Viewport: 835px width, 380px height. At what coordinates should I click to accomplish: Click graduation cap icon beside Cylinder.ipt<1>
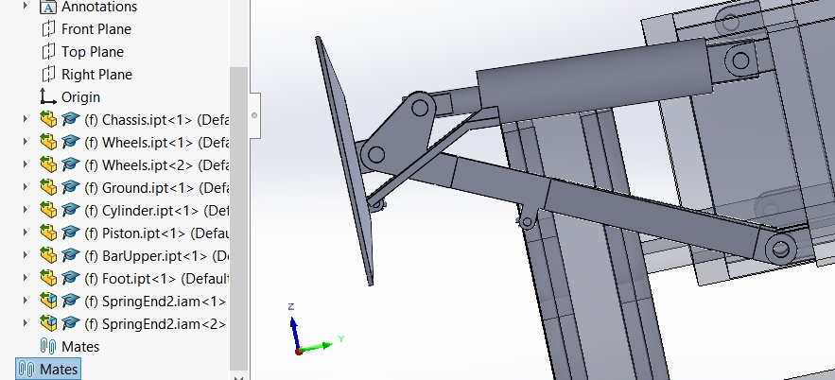click(70, 210)
